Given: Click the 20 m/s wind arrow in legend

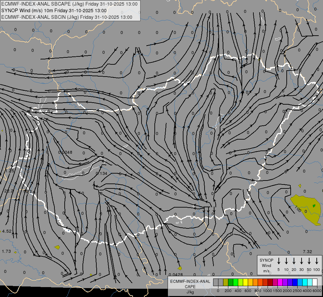Looking at the screenshot, I should point(294,261).
